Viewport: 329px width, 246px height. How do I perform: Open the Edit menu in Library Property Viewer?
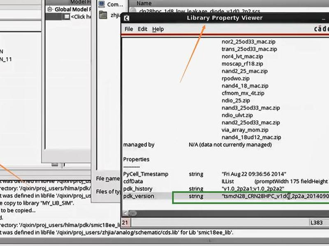[x=142, y=29]
